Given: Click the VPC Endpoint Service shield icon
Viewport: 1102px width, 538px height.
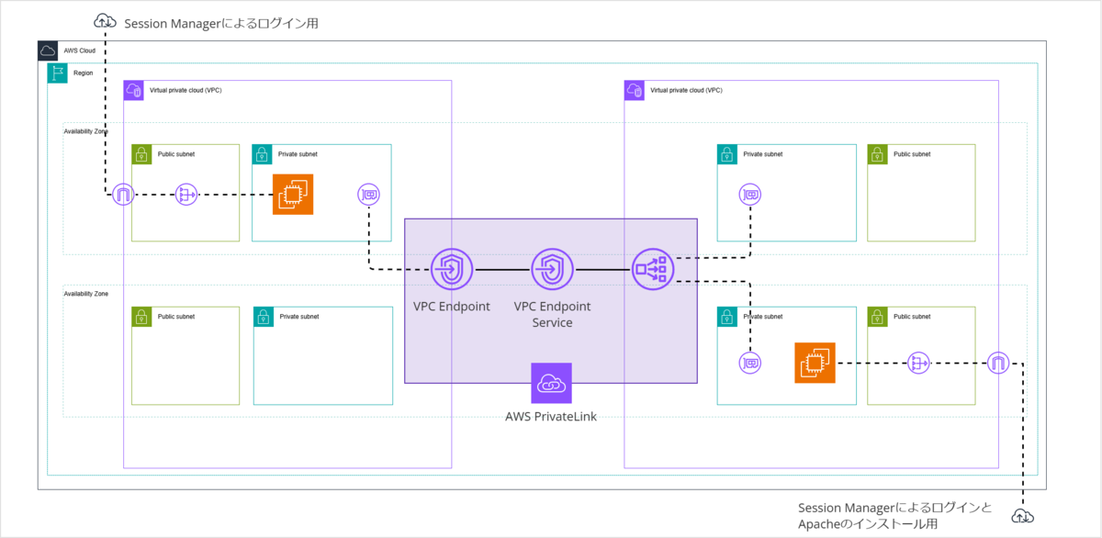Looking at the screenshot, I should tap(552, 269).
